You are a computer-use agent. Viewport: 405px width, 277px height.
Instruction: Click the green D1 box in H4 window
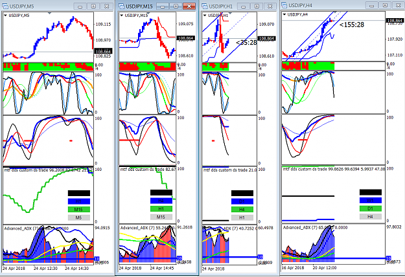[x=371, y=208]
